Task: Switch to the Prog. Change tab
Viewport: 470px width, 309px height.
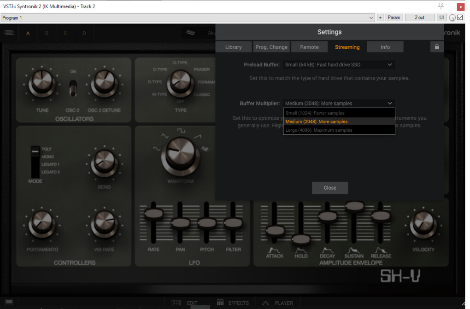Action: click(271, 47)
